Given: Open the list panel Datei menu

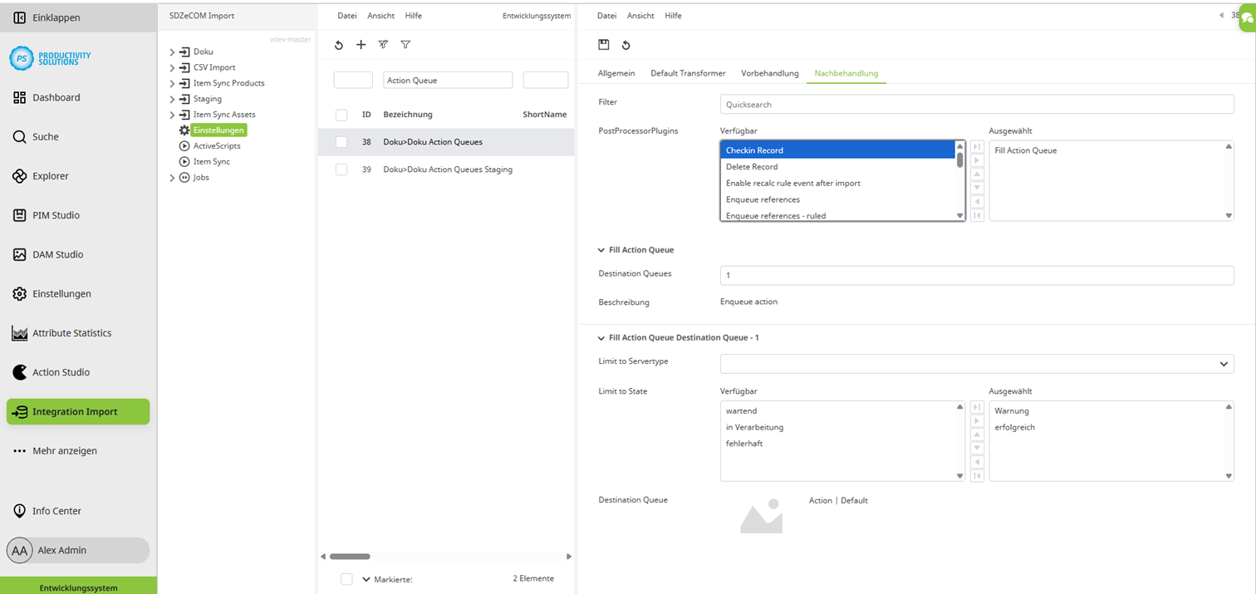Looking at the screenshot, I should (x=347, y=16).
